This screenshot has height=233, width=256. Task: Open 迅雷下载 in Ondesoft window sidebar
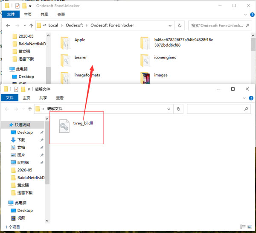tap(26, 59)
